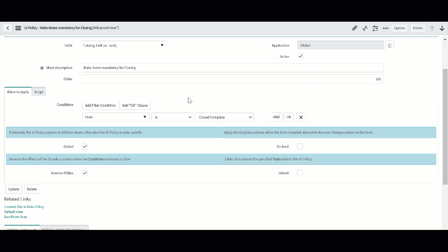This screenshot has height=252, width=448.
Task: Open the UI Policy Related List Actions tab
Action: click(x=64, y=230)
